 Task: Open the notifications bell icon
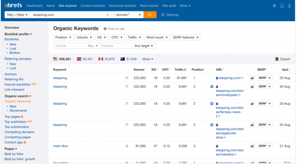(274, 6)
